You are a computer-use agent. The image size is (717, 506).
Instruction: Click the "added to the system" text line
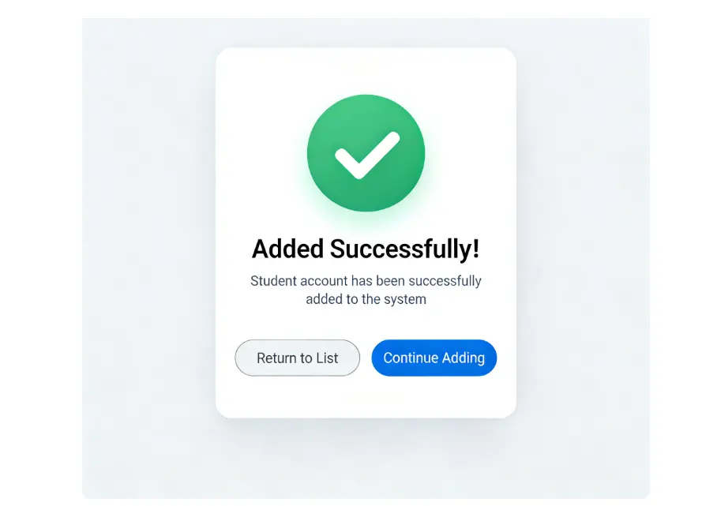coord(366,299)
